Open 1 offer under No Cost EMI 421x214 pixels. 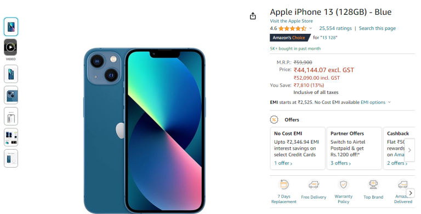[x=283, y=163]
